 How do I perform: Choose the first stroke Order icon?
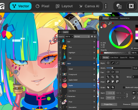(x=108, y=87)
